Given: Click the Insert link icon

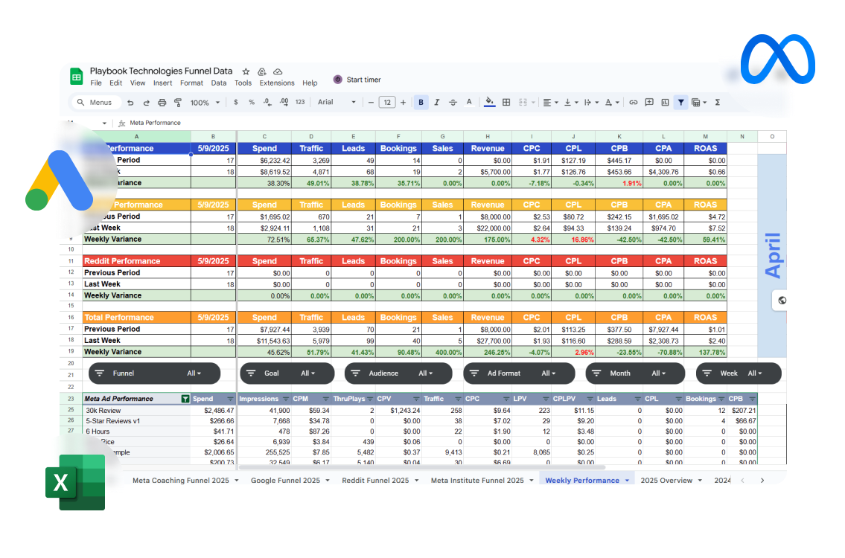Looking at the screenshot, I should point(634,103).
